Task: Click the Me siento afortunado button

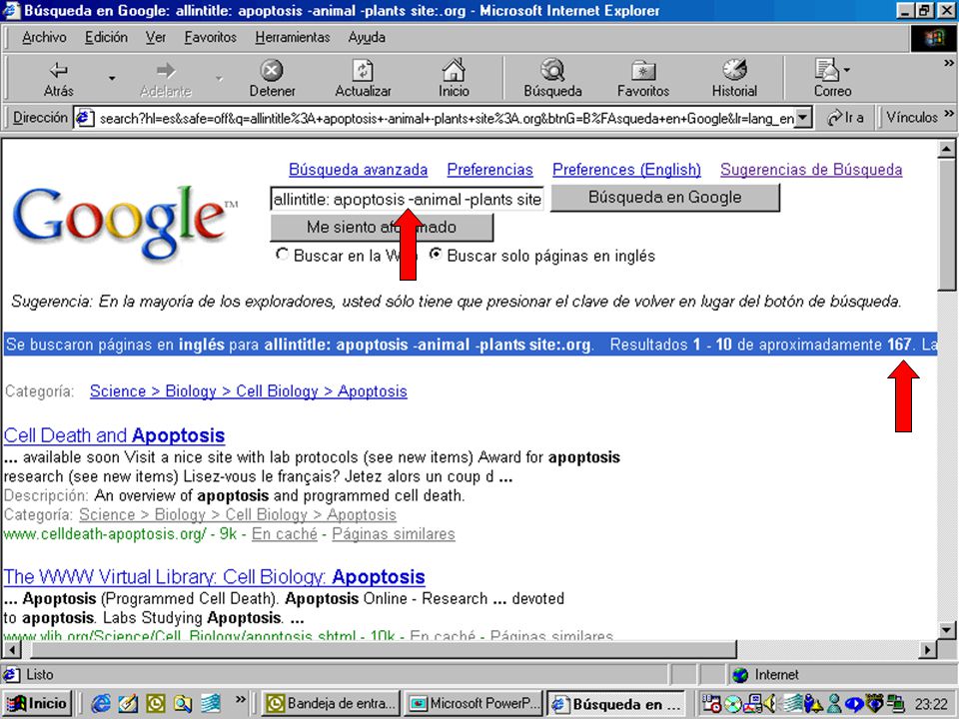Action: (x=382, y=227)
